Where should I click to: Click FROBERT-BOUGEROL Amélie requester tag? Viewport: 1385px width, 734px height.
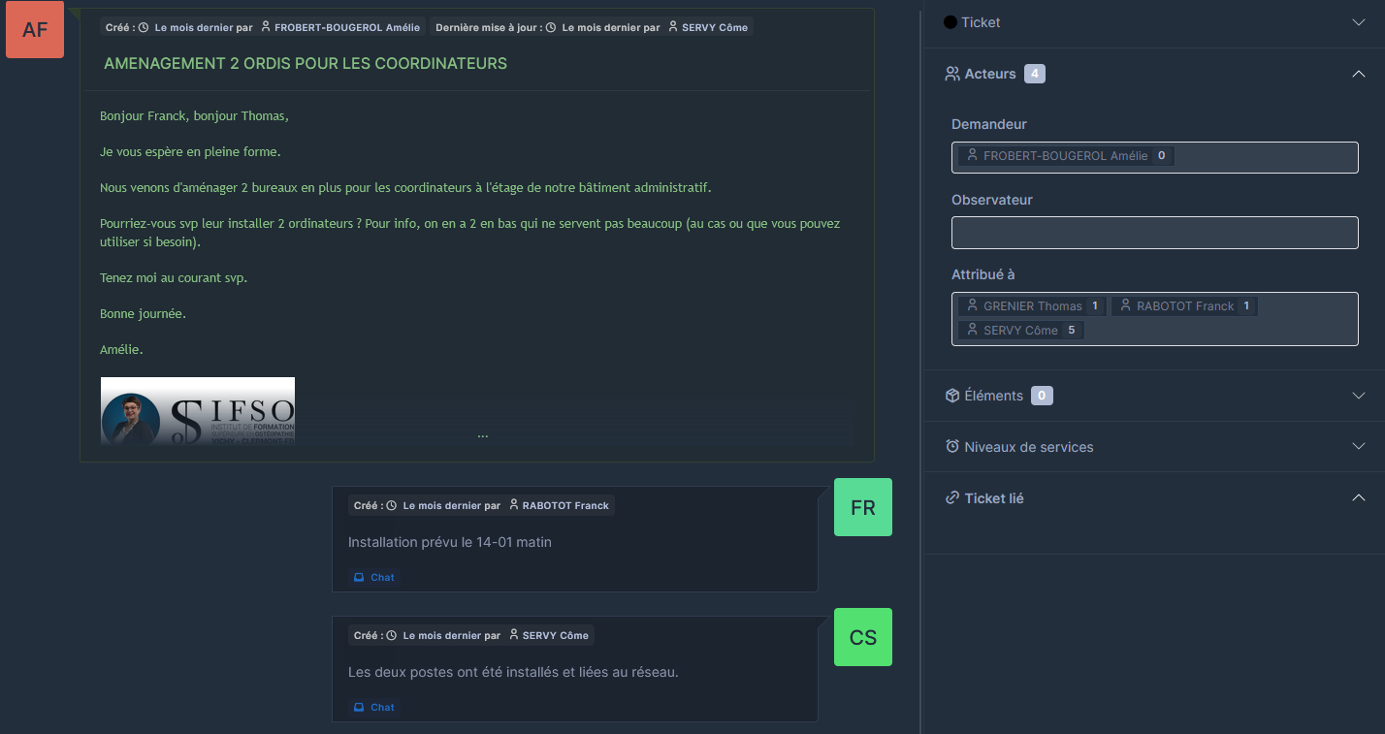pyautogui.click(x=1065, y=156)
